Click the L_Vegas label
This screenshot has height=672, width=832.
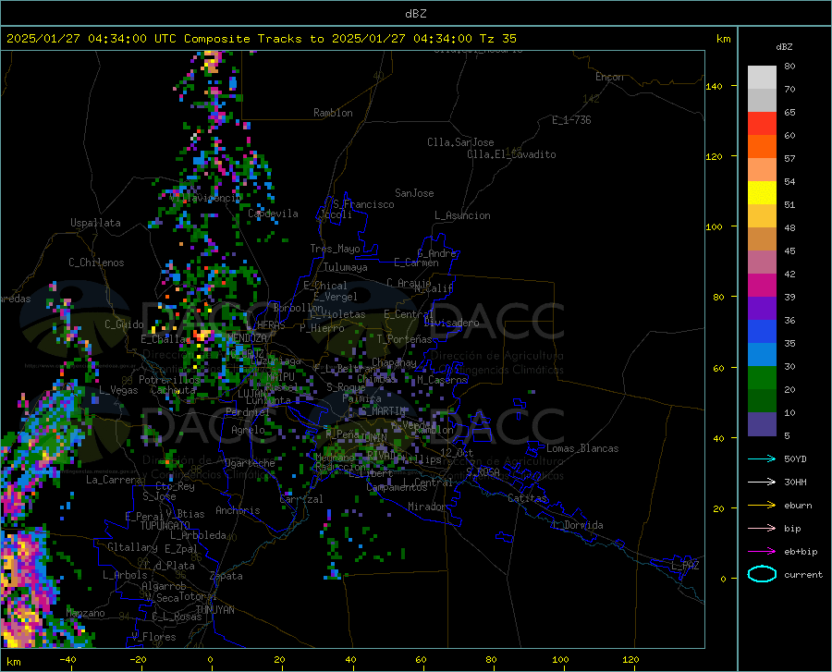(x=118, y=390)
